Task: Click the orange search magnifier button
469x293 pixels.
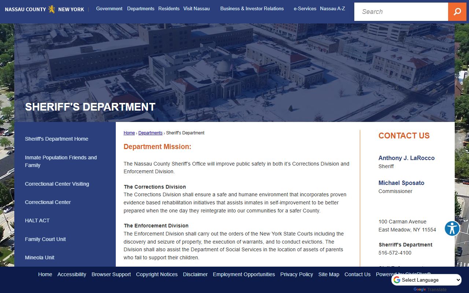Action: (457, 12)
